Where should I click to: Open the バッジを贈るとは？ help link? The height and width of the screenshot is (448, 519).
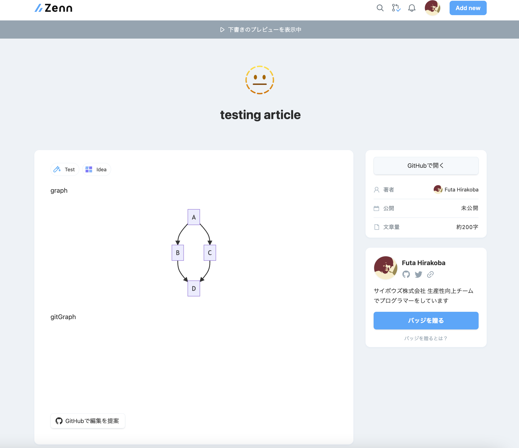(426, 338)
